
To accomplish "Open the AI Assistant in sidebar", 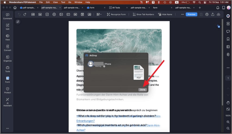I will click(8, 102).
